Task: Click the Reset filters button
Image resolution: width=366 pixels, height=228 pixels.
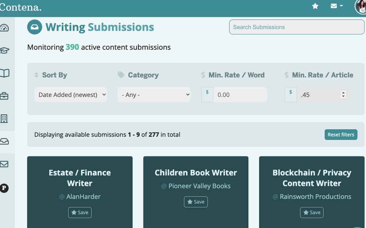Action: (x=341, y=135)
